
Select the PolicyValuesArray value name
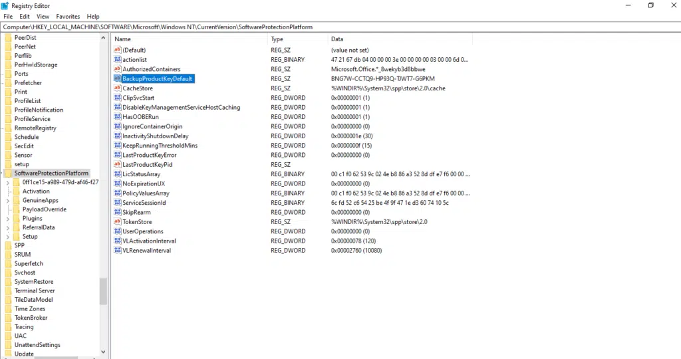click(x=146, y=193)
